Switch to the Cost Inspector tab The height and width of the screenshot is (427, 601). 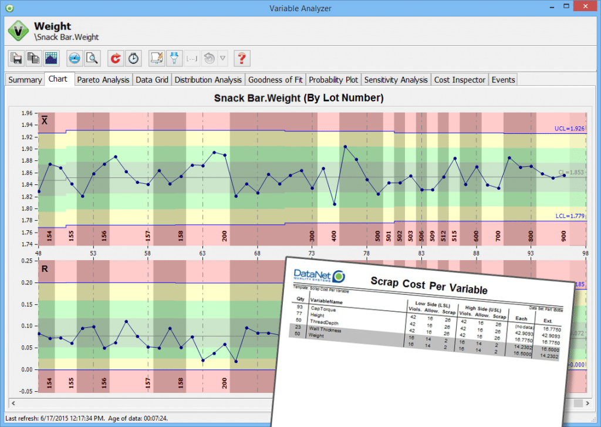(x=460, y=80)
